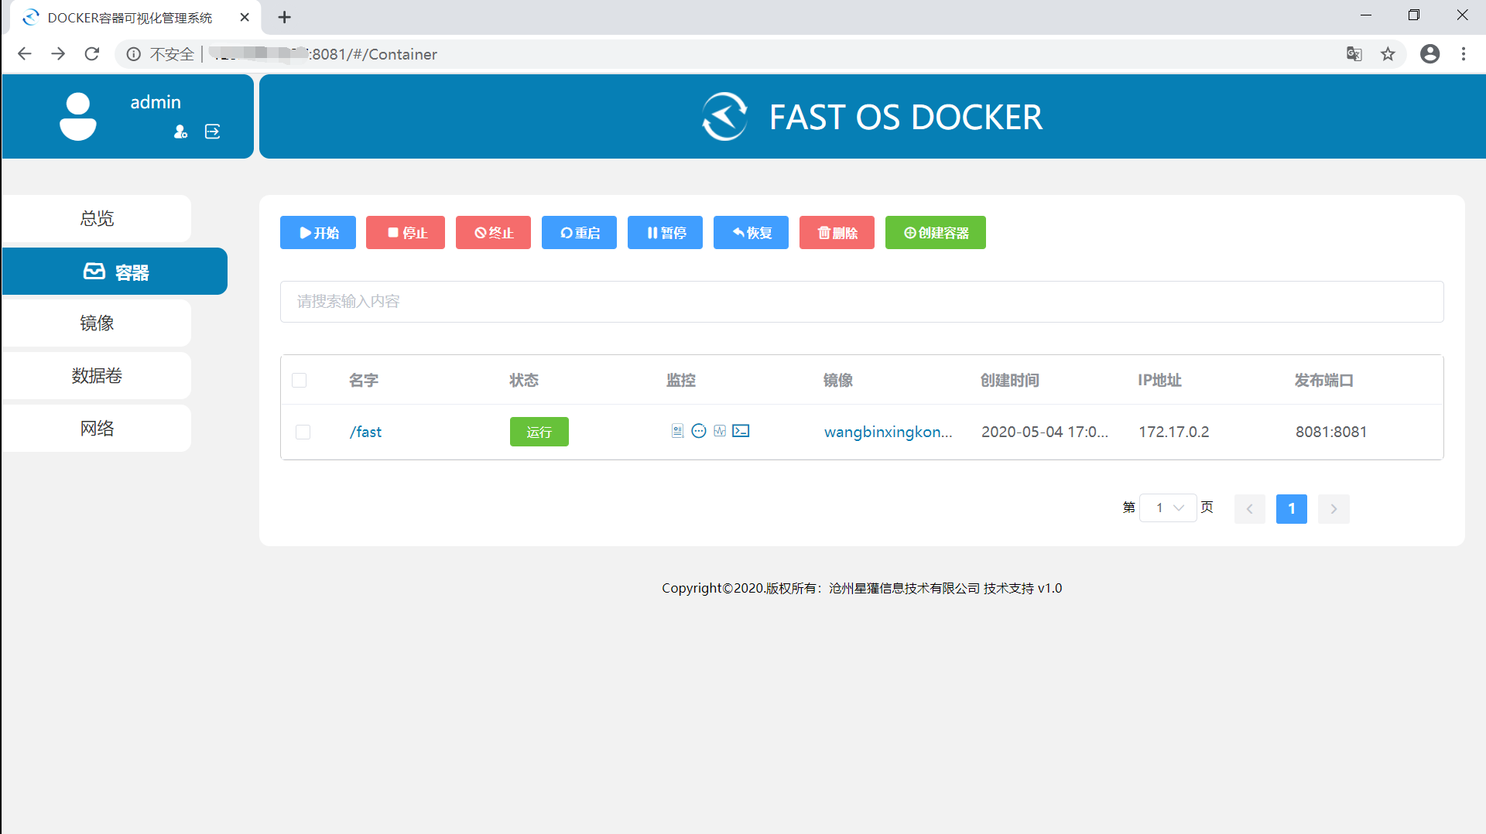Image resolution: width=1486 pixels, height=834 pixels.
Task: Open the 网络 section
Action: (98, 428)
